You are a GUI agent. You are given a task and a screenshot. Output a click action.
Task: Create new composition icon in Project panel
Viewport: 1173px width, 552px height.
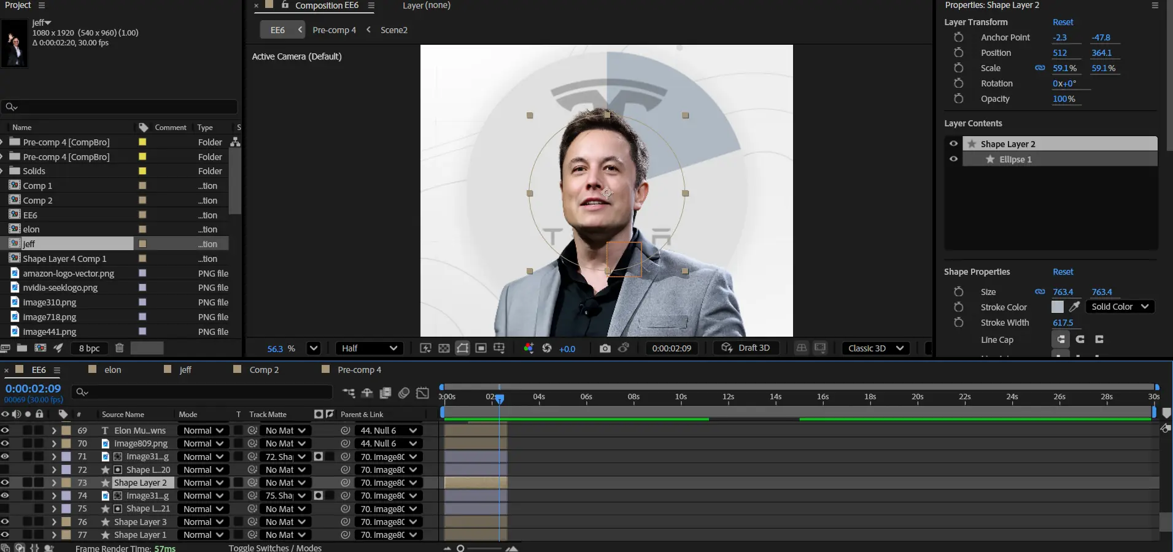click(x=41, y=348)
